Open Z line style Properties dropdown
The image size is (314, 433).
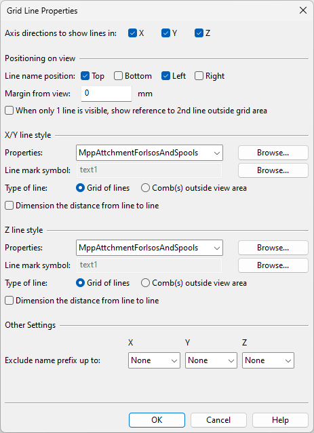click(149, 248)
